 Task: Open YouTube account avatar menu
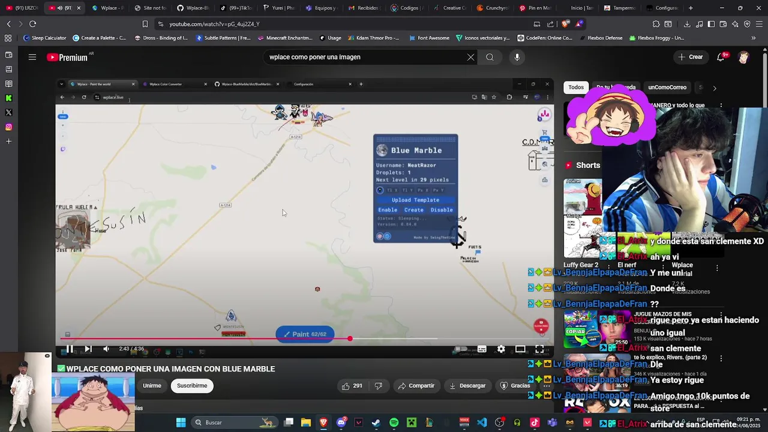pos(744,57)
